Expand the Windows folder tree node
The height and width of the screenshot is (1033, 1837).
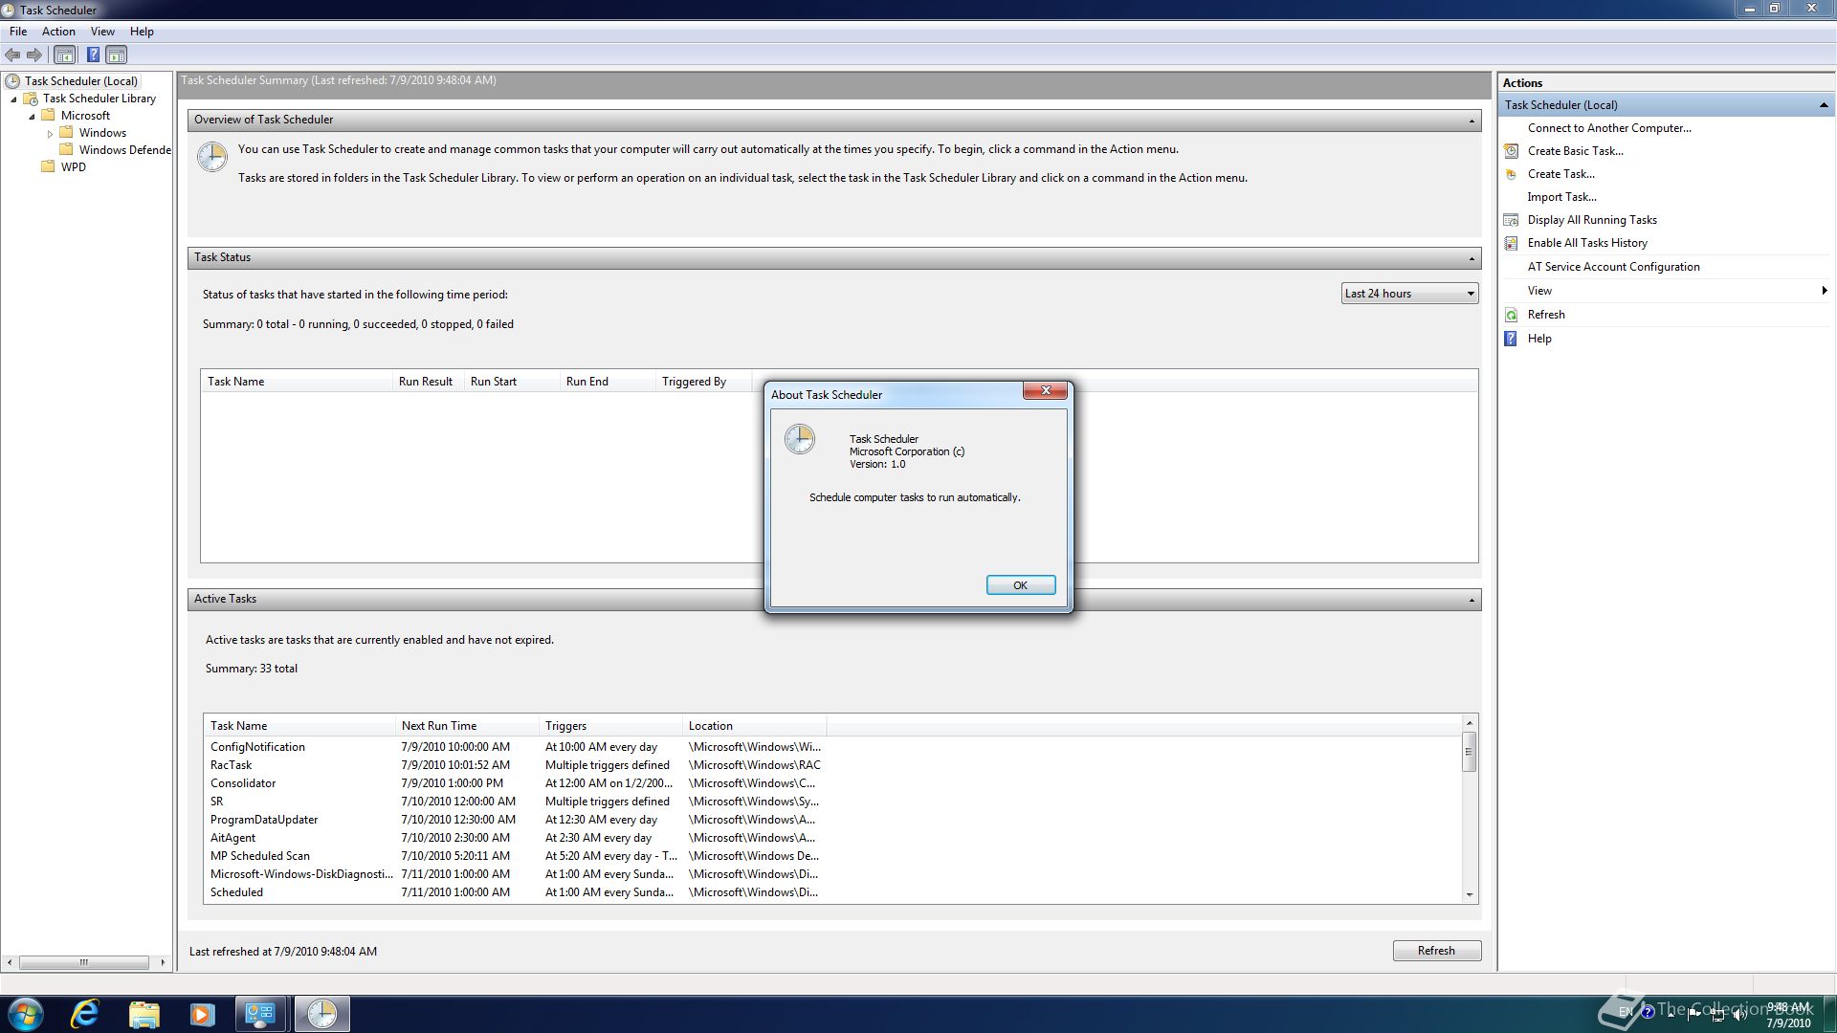click(x=50, y=134)
